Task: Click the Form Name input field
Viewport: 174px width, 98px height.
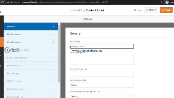Action: pyautogui.click(x=102, y=46)
